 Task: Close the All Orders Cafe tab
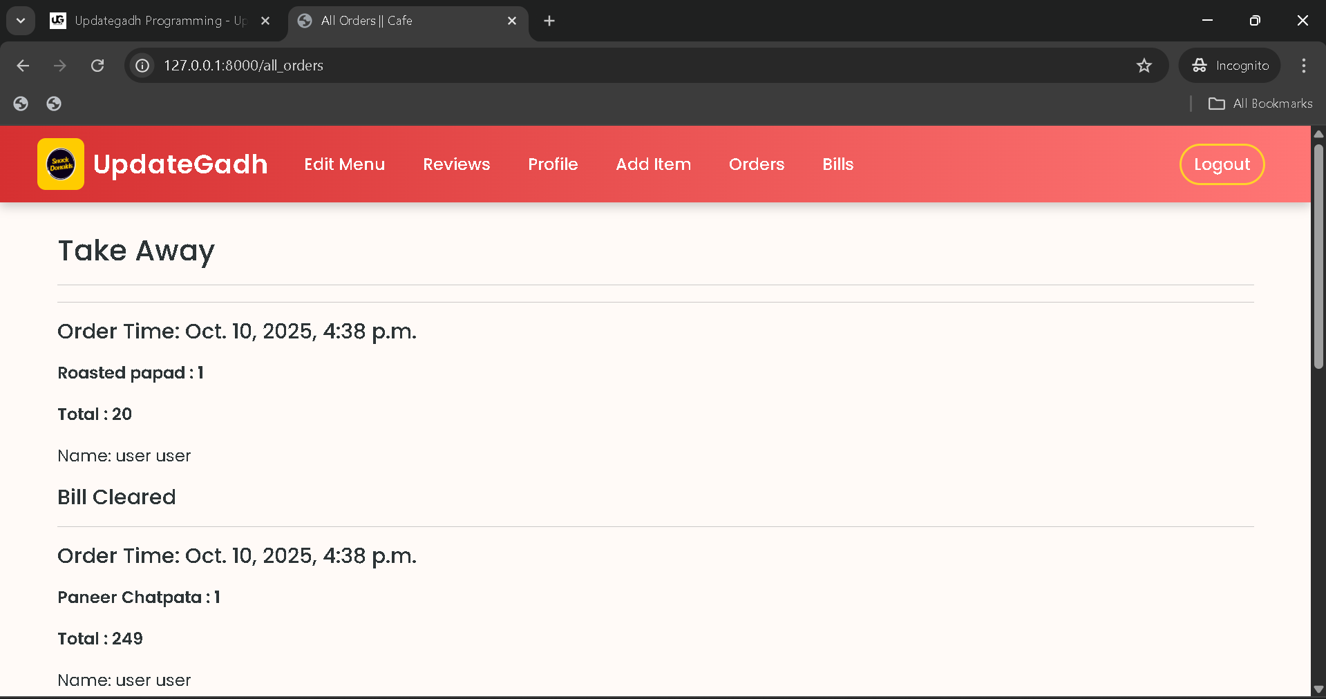512,21
